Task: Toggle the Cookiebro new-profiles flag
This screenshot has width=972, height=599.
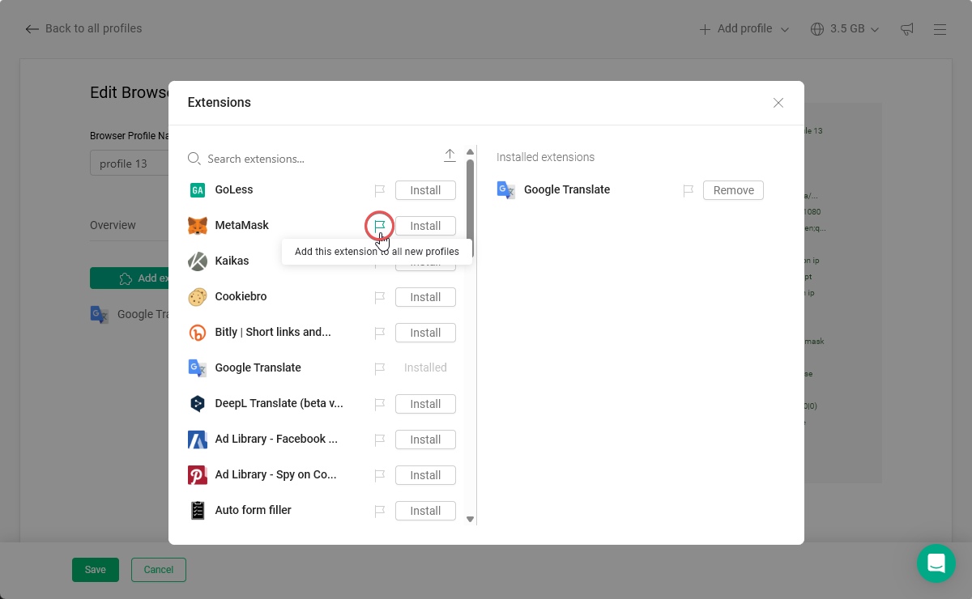Action: coord(379,297)
